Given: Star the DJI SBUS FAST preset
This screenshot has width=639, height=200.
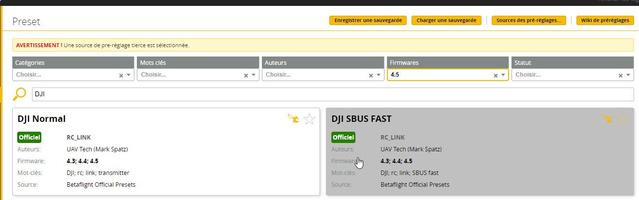Looking at the screenshot, I should coord(623,119).
